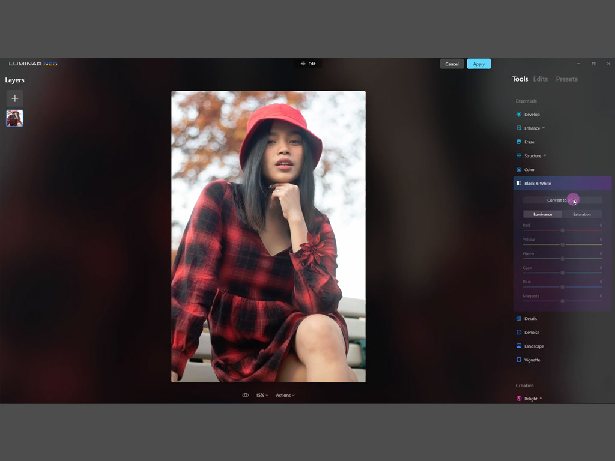Screen dimensions: 615x461
Task: Collapse the Black & White panel
Action: pyautogui.click(x=537, y=184)
